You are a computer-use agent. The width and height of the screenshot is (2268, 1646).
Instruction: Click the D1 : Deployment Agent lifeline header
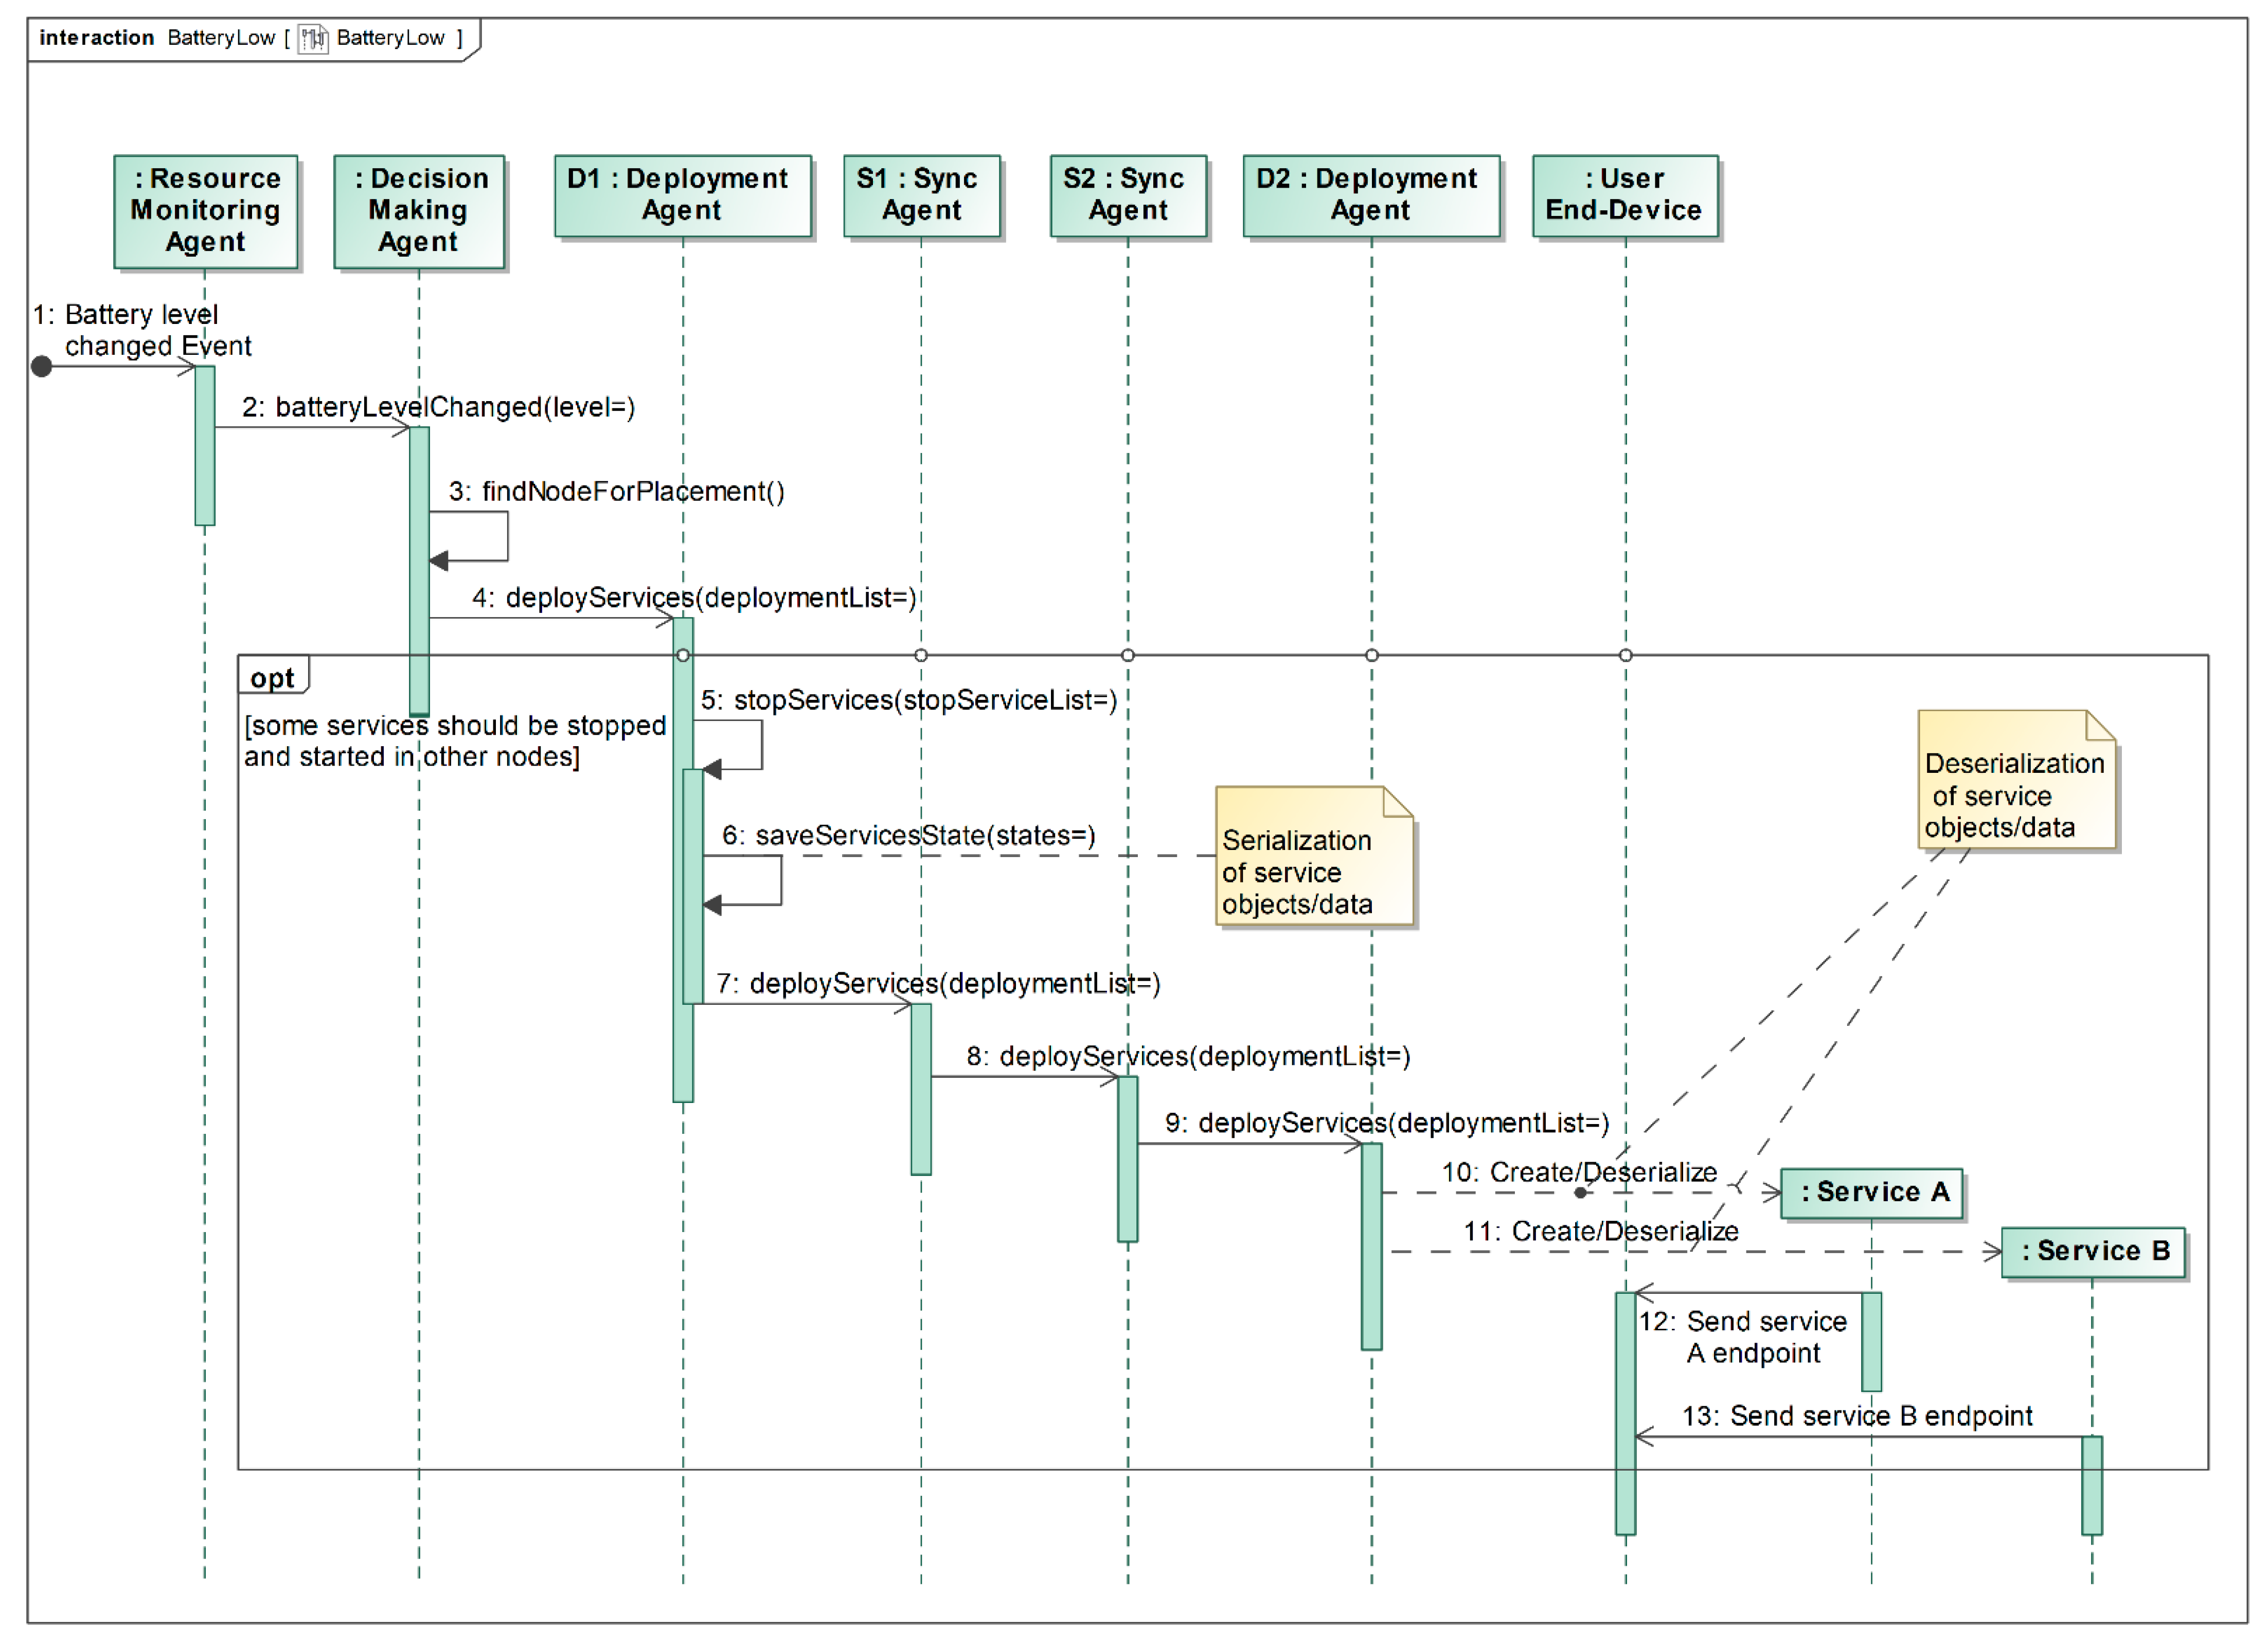click(x=682, y=195)
